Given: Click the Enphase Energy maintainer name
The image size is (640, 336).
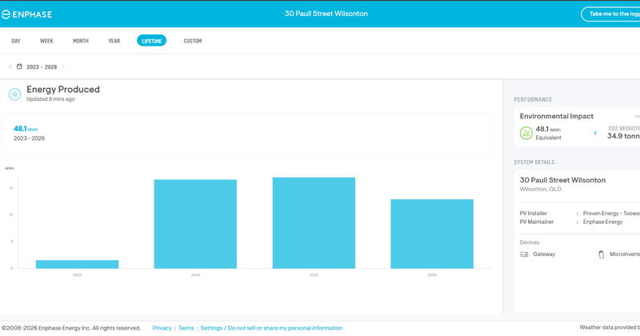Looking at the screenshot, I should tap(602, 222).
